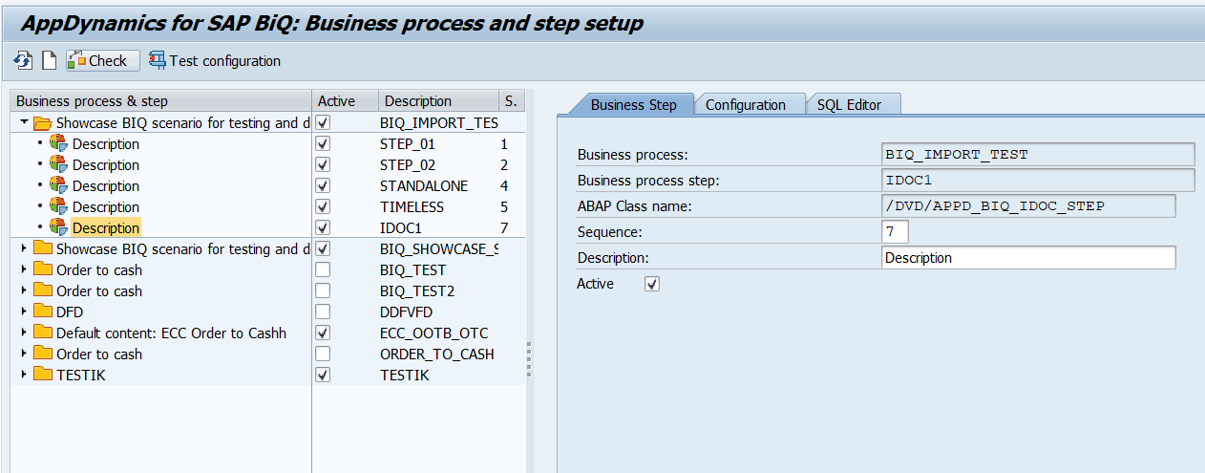Click the folder icon in the ORDER_TO_CASH row
Screen dimensions: 1205x473
[x=42, y=355]
